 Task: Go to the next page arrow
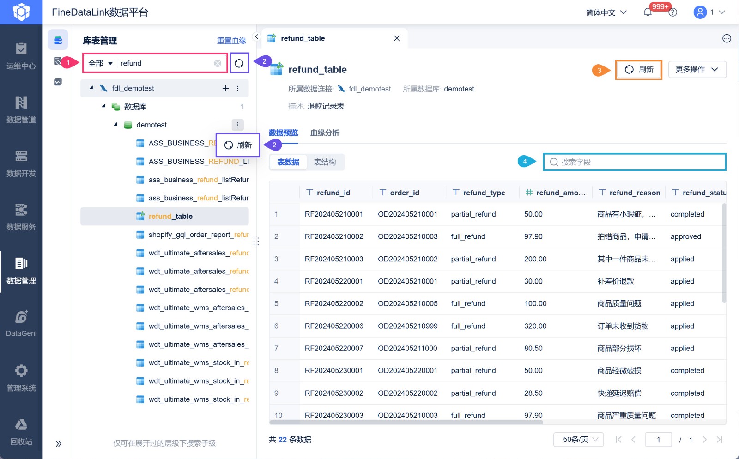tap(704, 440)
